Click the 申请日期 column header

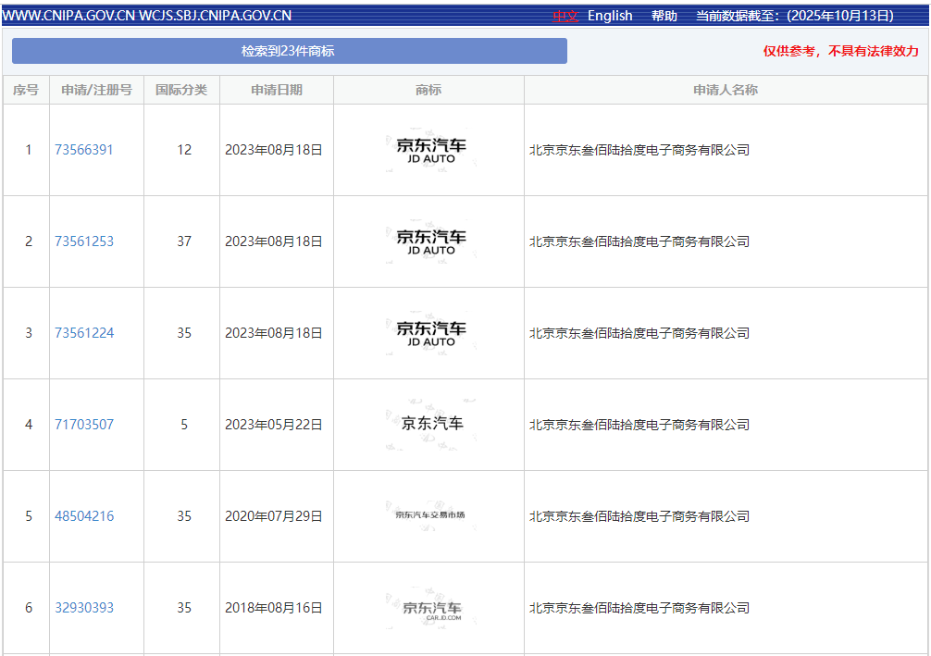tap(277, 90)
